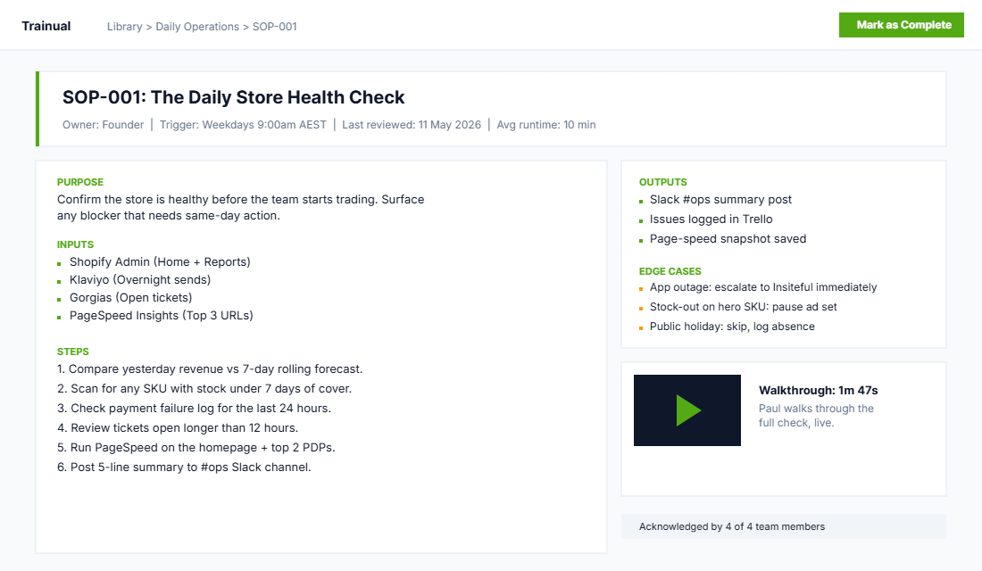Click step 3 Check payment failure log
The image size is (982, 571).
(194, 409)
